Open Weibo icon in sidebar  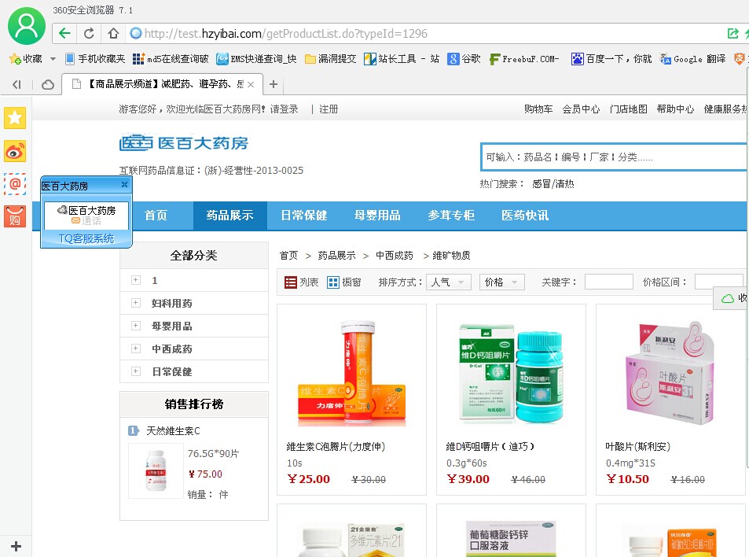15,152
